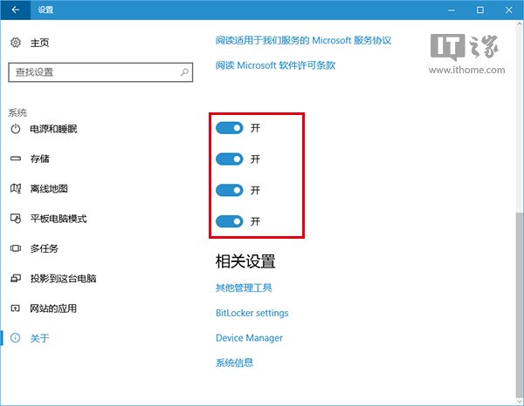Maximize the Settings window
Screen dimensions: 524x406
pyautogui.click(x=480, y=10)
